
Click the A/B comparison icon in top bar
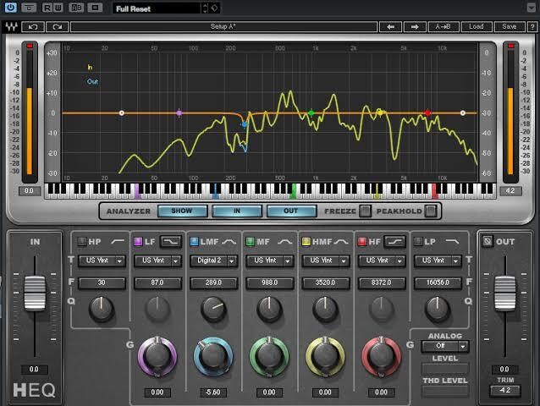coord(76,8)
